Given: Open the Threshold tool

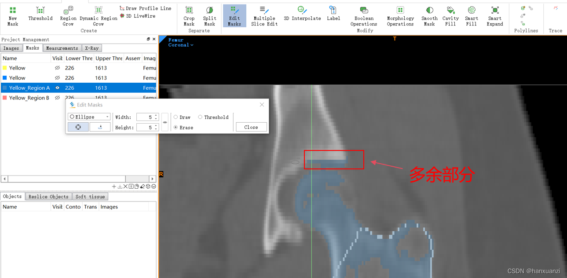Looking at the screenshot, I should tap(40, 14).
